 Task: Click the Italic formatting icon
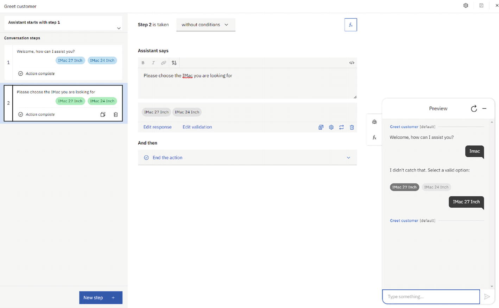coord(153,63)
